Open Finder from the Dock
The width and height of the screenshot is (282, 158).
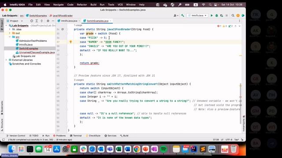pos(12,149)
